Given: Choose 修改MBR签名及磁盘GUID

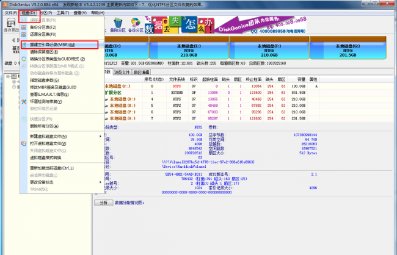Looking at the screenshot, I should 53,87.
